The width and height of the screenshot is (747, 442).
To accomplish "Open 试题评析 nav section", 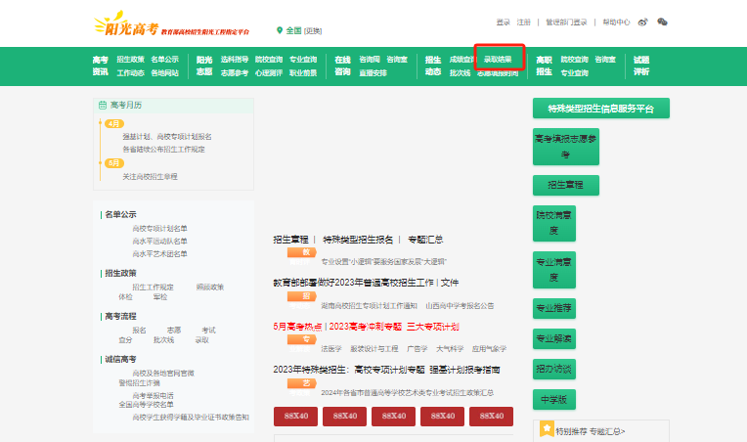I will point(641,66).
